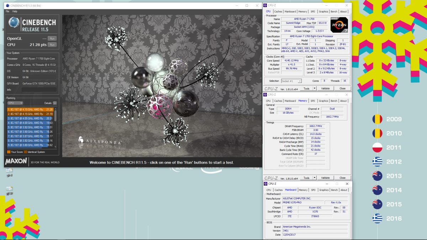The width and height of the screenshot is (427, 240).
Task: Click the '4140.12 MHz' core speed value
Action: [291, 60]
